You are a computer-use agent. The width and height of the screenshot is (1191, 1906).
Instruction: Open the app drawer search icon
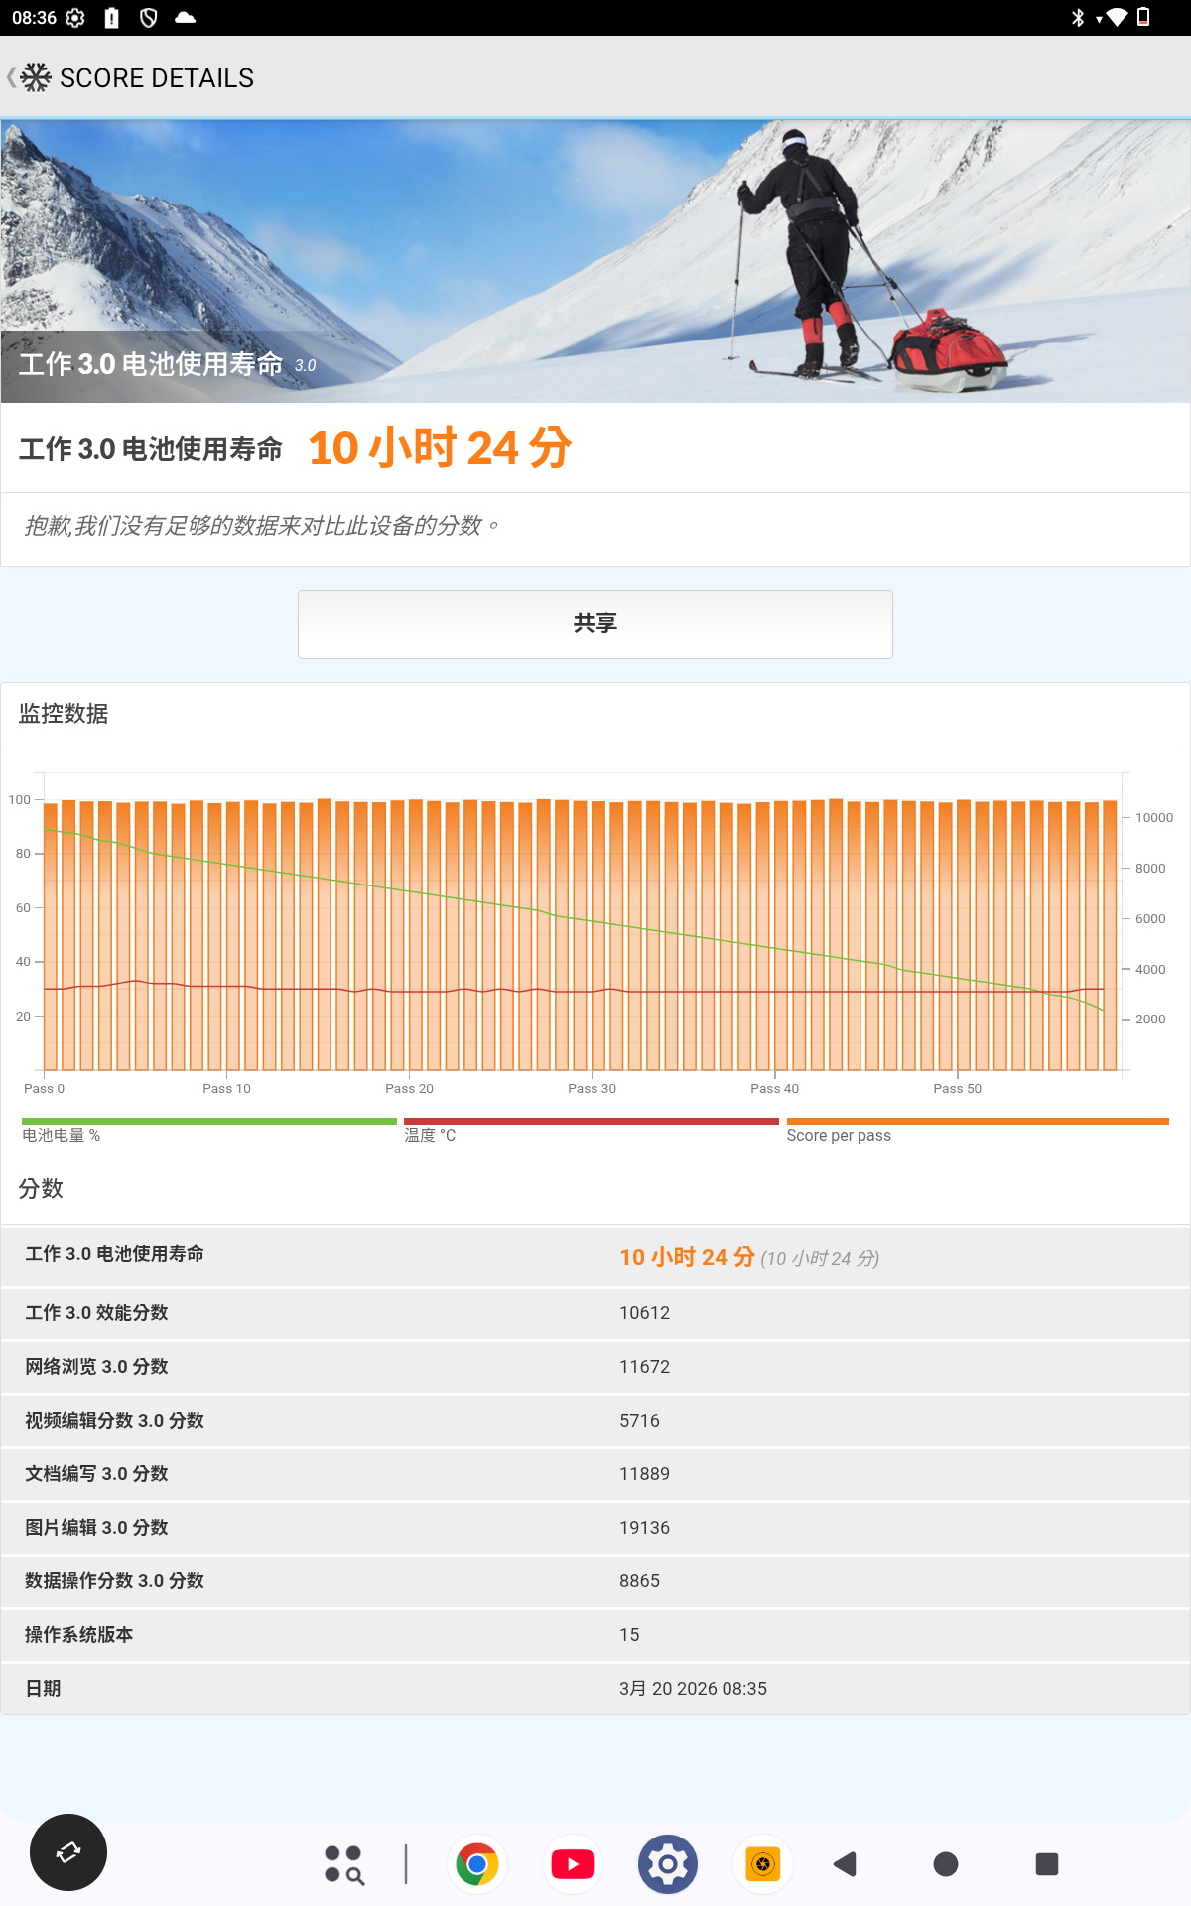pyautogui.click(x=343, y=1864)
